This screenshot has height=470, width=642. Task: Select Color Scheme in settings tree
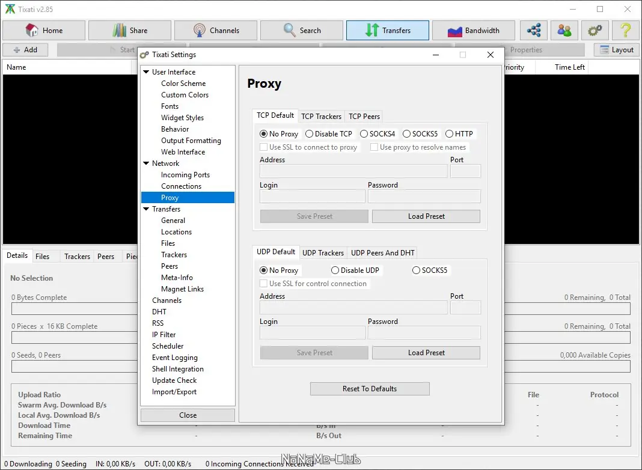(183, 83)
